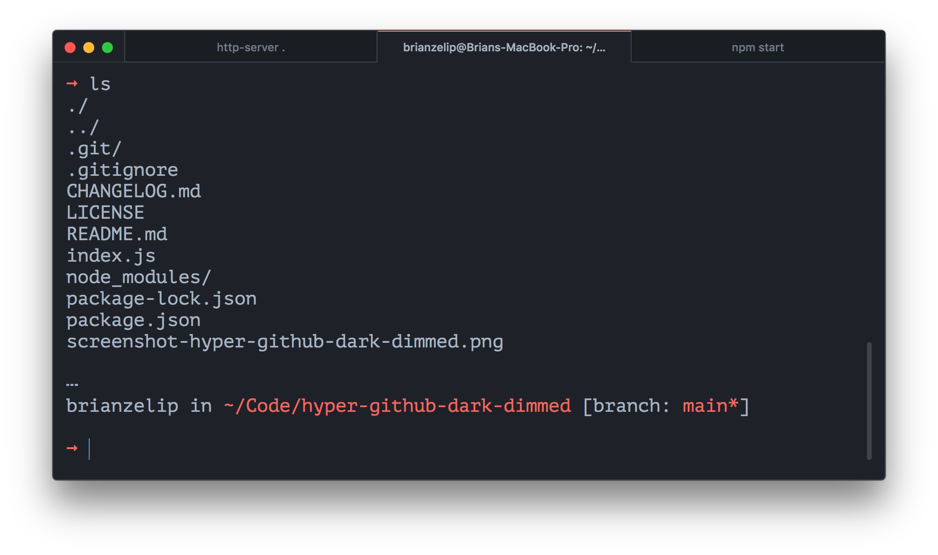Viewport: 938px width, 555px height.
Task: Click the green maximize window button
Action: coord(107,48)
